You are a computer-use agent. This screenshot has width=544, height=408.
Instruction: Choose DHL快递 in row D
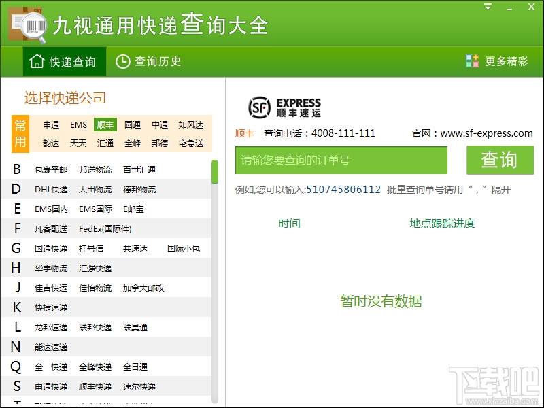(x=51, y=190)
